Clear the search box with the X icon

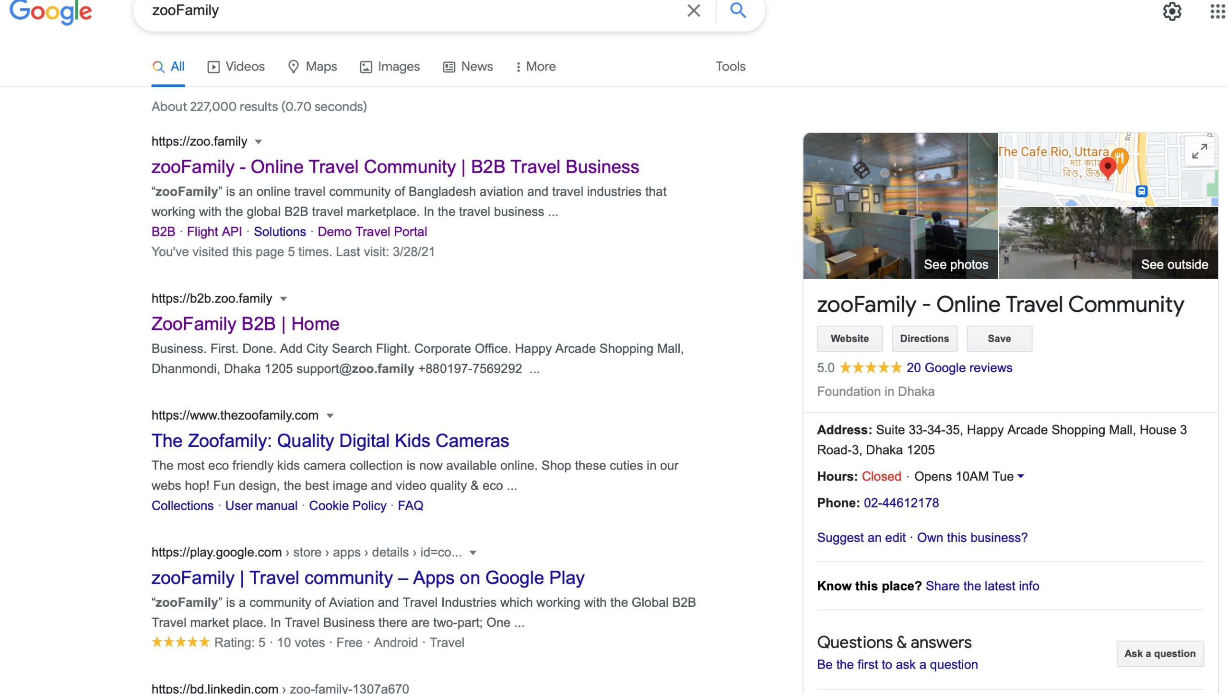click(x=694, y=11)
